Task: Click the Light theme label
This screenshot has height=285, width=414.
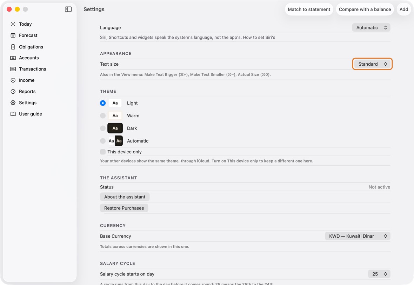Action: tap(132, 103)
